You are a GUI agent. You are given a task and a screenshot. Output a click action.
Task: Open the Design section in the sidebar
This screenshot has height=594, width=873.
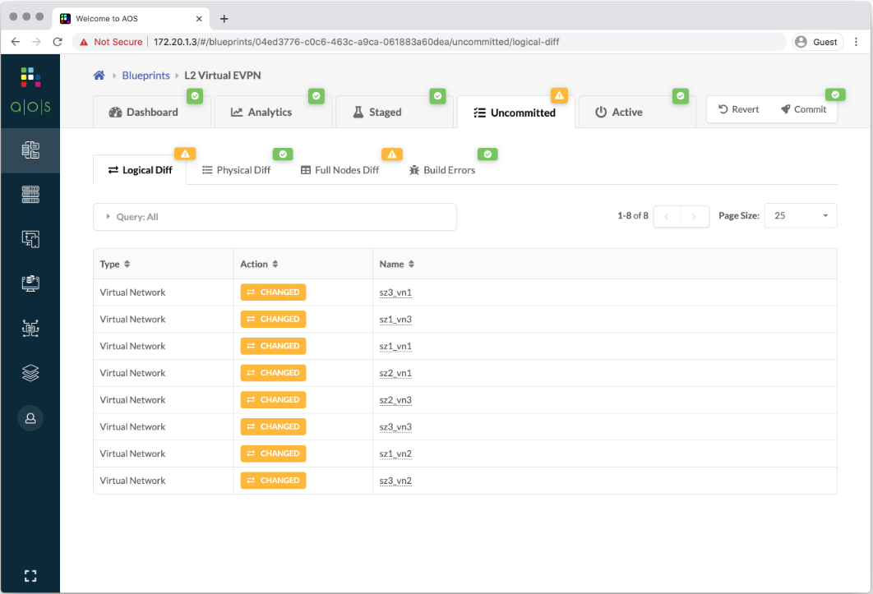click(x=30, y=238)
